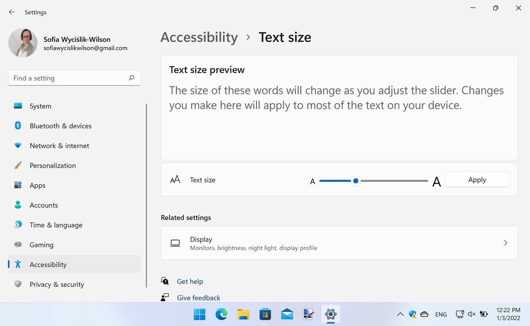Viewport: 530px width, 326px height.
Task: Show hidden icons in the system tray
Action: 400,314
